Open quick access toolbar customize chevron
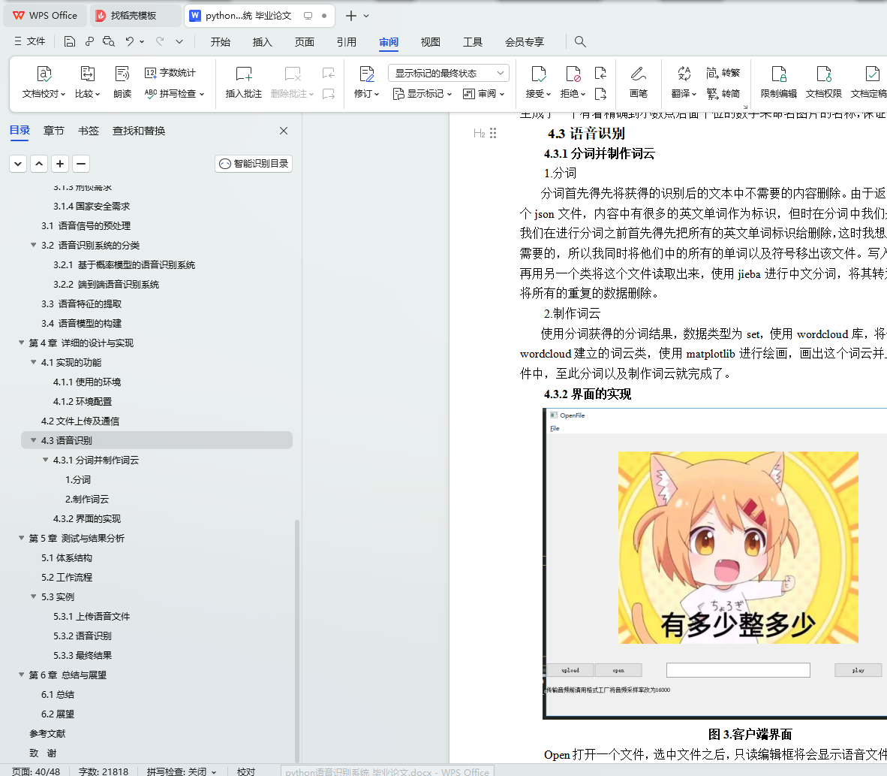 click(179, 41)
